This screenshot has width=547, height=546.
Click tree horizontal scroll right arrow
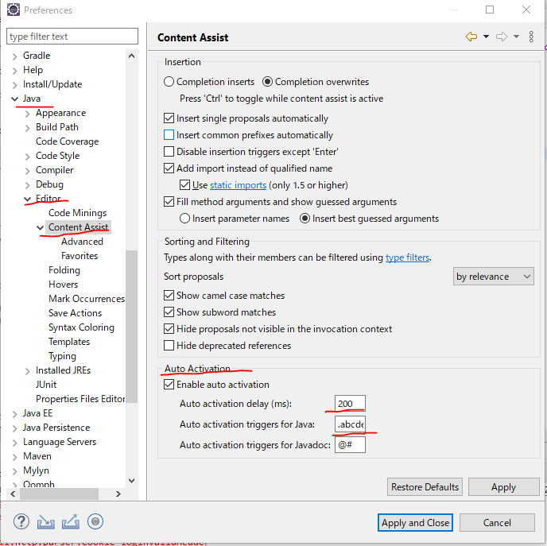118,494
